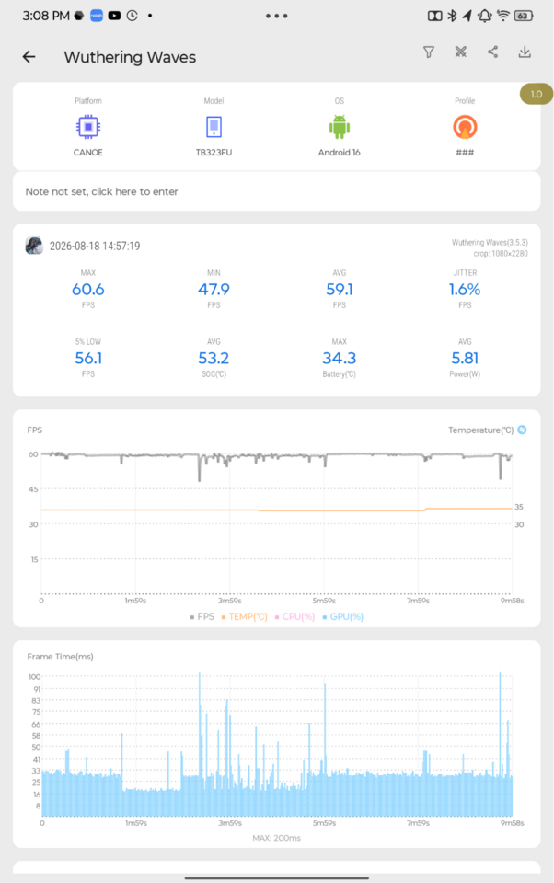The height and width of the screenshot is (883, 554).
Task: Toggle the TEMP(°C) legend series
Action: coord(245,616)
